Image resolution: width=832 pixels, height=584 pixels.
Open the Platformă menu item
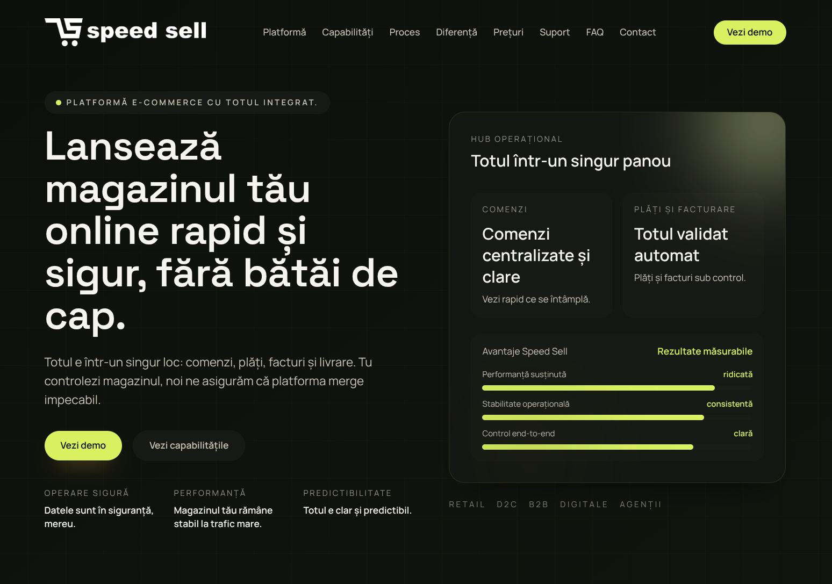pyautogui.click(x=284, y=32)
